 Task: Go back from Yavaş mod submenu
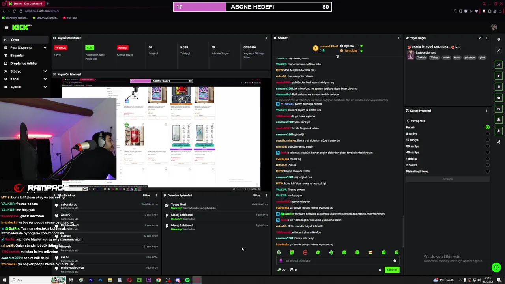tap(408, 121)
